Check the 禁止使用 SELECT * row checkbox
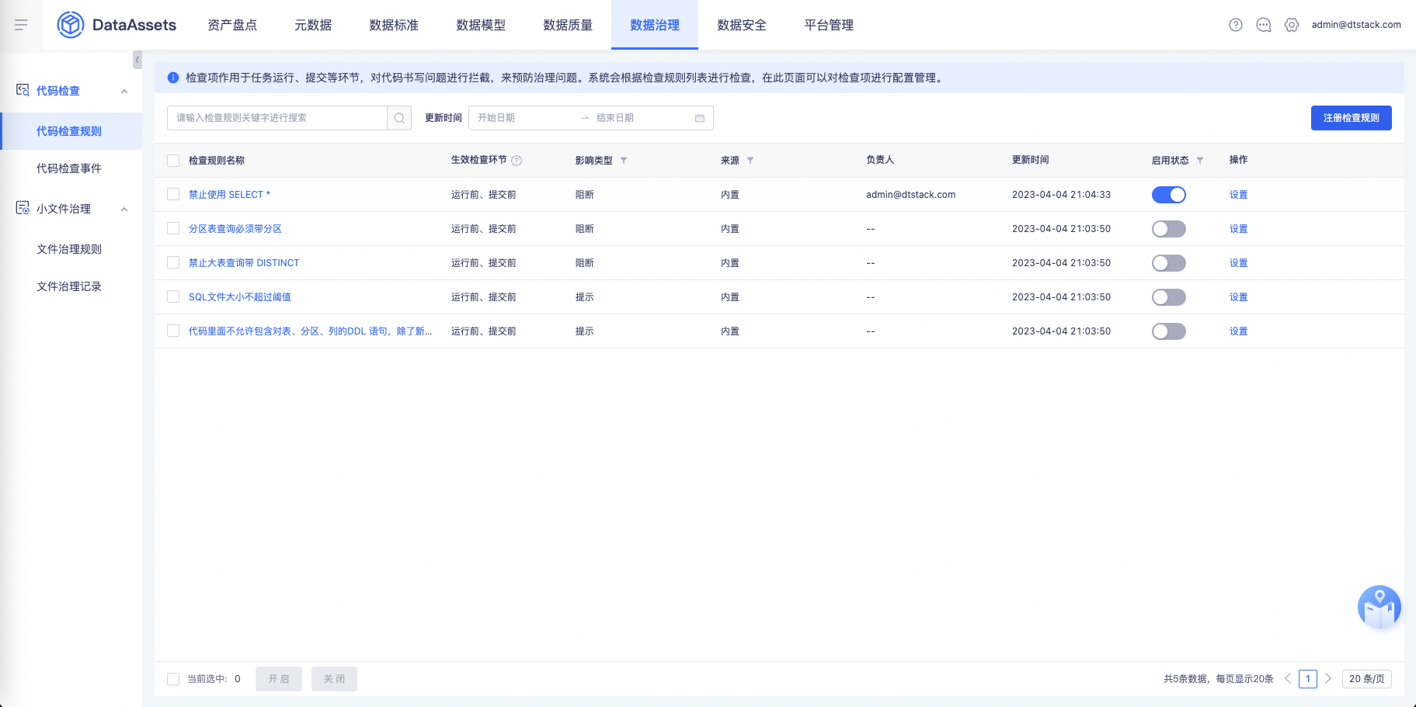 pyautogui.click(x=173, y=194)
